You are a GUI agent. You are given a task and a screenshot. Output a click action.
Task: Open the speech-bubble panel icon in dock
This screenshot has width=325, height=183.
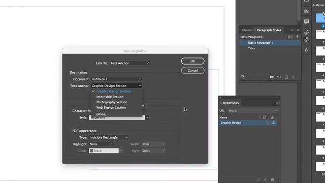pos(306,21)
